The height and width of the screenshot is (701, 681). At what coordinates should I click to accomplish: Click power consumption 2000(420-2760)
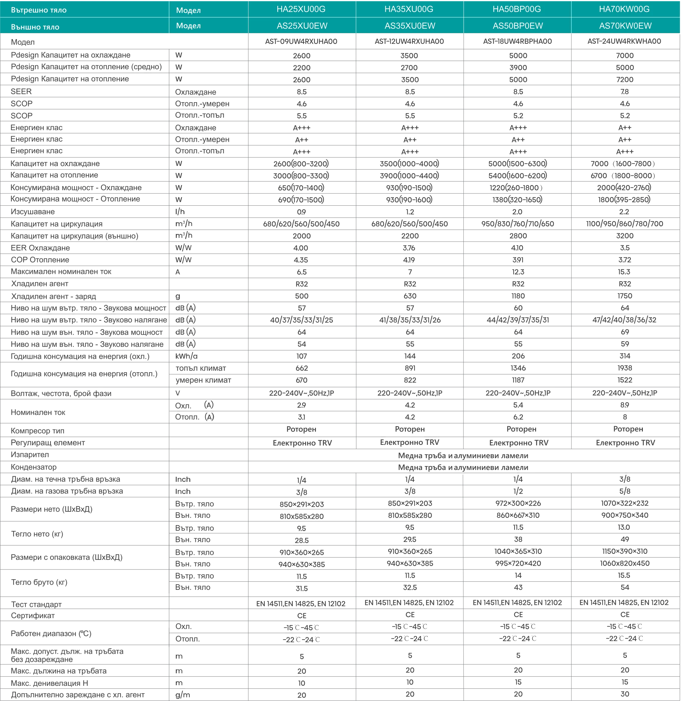click(624, 187)
